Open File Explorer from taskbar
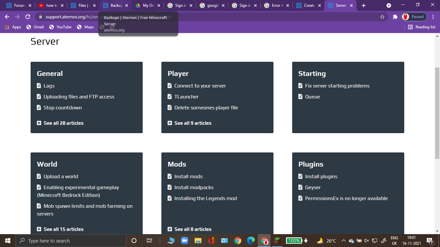The height and width of the screenshot is (247, 440). click(x=198, y=241)
